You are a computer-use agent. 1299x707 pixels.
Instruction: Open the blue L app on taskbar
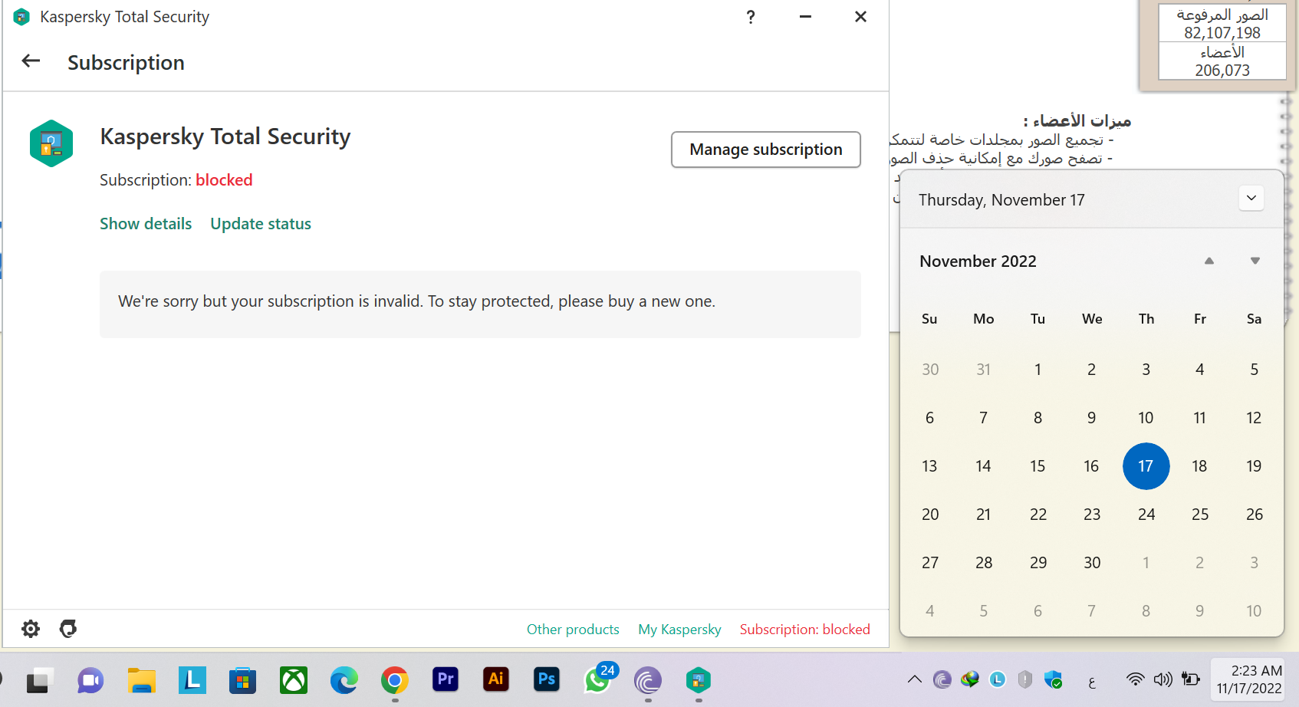(192, 680)
